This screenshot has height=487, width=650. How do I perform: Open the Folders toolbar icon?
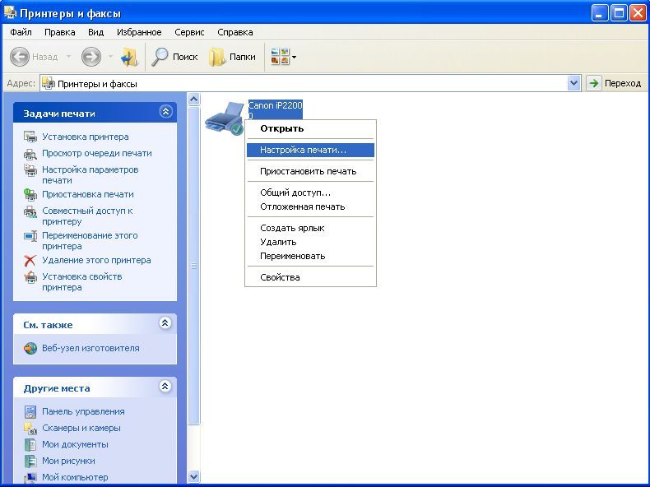pos(217,57)
